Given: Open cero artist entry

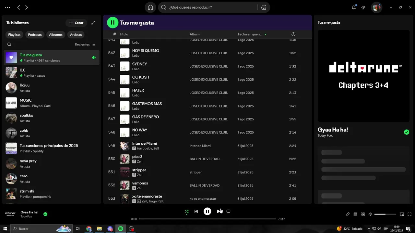Looking at the screenshot, I should coord(52,179).
